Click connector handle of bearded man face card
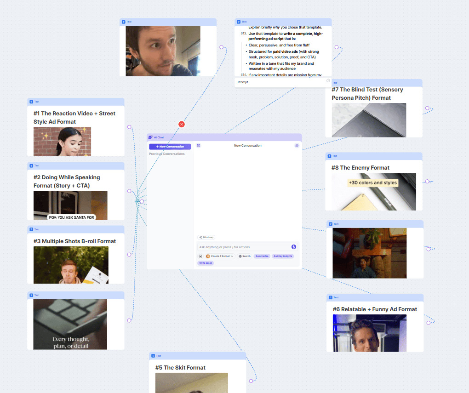The width and height of the screenshot is (469, 393). 221,47
